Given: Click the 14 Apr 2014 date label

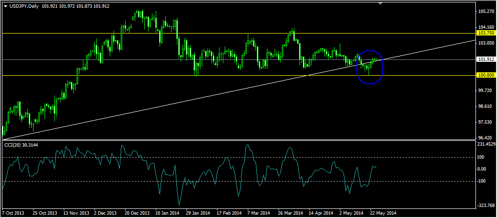Looking at the screenshot, I should 322,213.
